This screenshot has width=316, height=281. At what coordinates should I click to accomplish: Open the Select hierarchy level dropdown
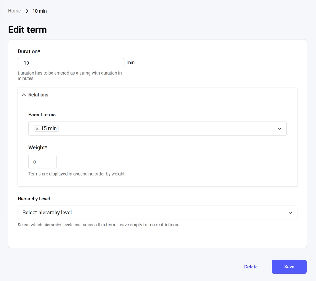click(157, 213)
